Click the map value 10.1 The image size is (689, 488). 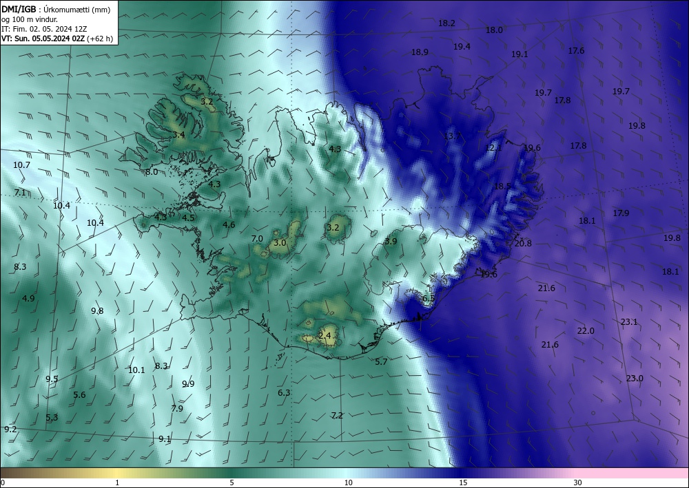(136, 370)
